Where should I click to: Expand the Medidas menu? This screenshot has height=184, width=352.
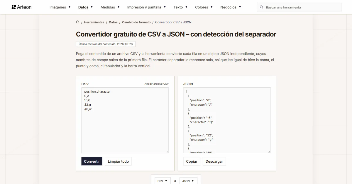coord(110,7)
